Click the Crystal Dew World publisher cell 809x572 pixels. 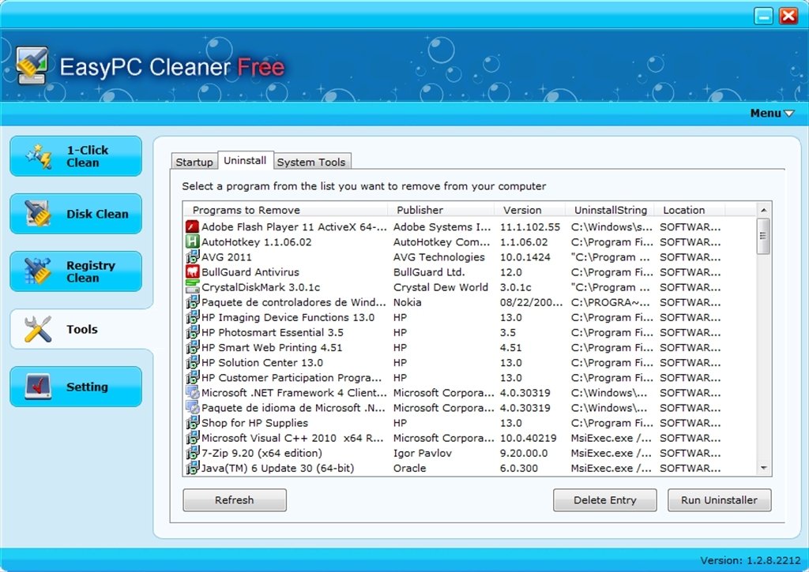441,287
